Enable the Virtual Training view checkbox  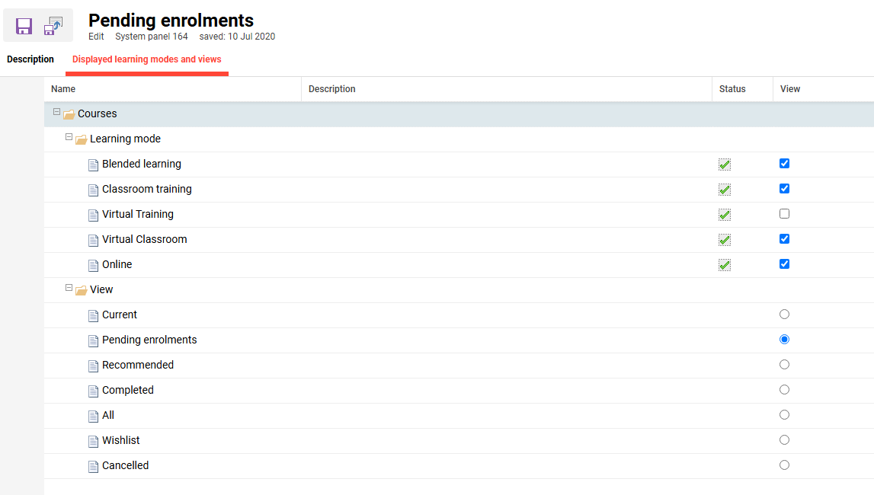pyautogui.click(x=784, y=214)
